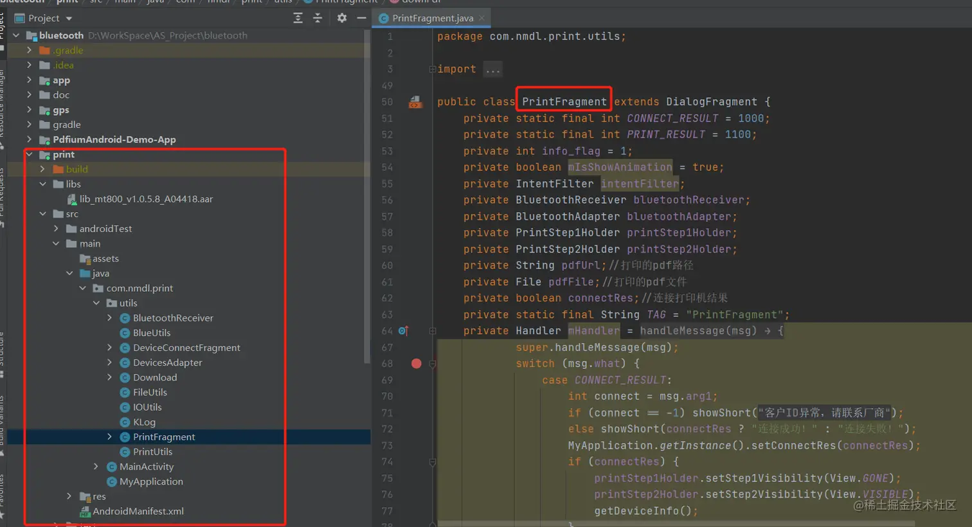Collapse the src folder
This screenshot has width=972, height=527.
point(43,213)
